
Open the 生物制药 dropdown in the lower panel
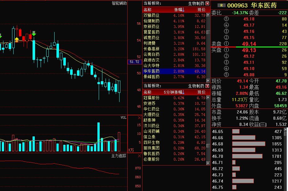pyautogui.click(x=207, y=86)
